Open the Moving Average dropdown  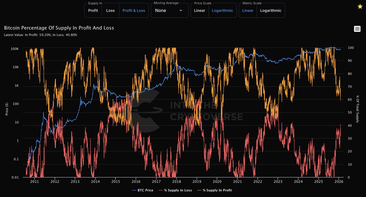pyautogui.click(x=170, y=10)
